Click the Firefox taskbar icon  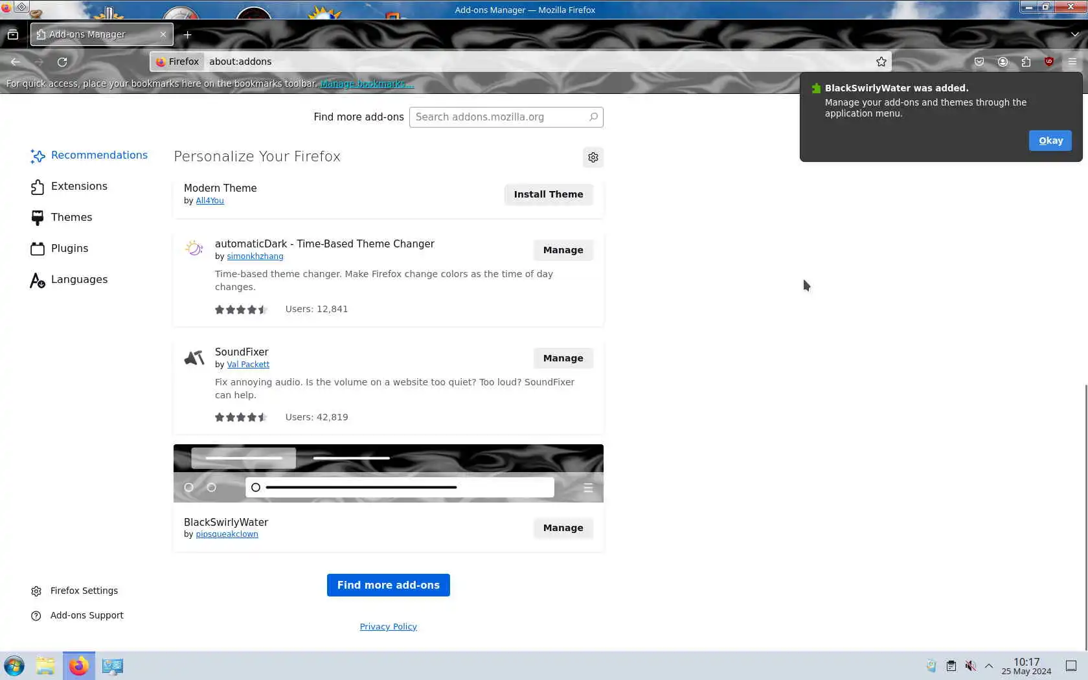(x=79, y=666)
